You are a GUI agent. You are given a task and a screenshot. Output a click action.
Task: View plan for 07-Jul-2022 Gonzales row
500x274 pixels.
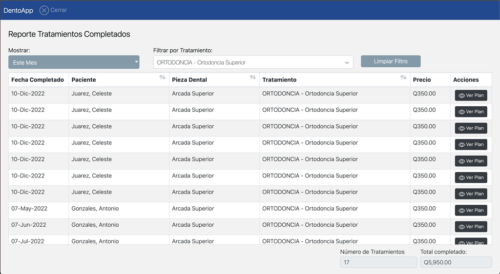(x=471, y=241)
